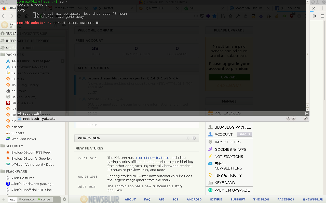Image resolution: width=326 pixels, height=203 pixels.
Task: Click the Notifications lightning bolt icon
Action: coord(210,156)
